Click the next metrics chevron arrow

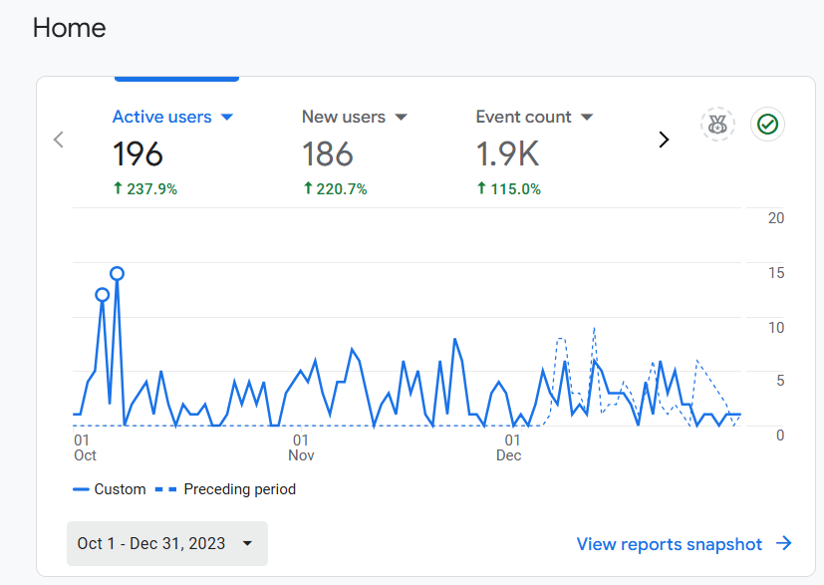(664, 140)
